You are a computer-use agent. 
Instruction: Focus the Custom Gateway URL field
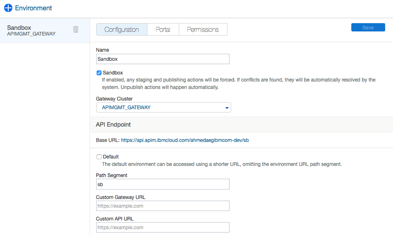pos(162,206)
